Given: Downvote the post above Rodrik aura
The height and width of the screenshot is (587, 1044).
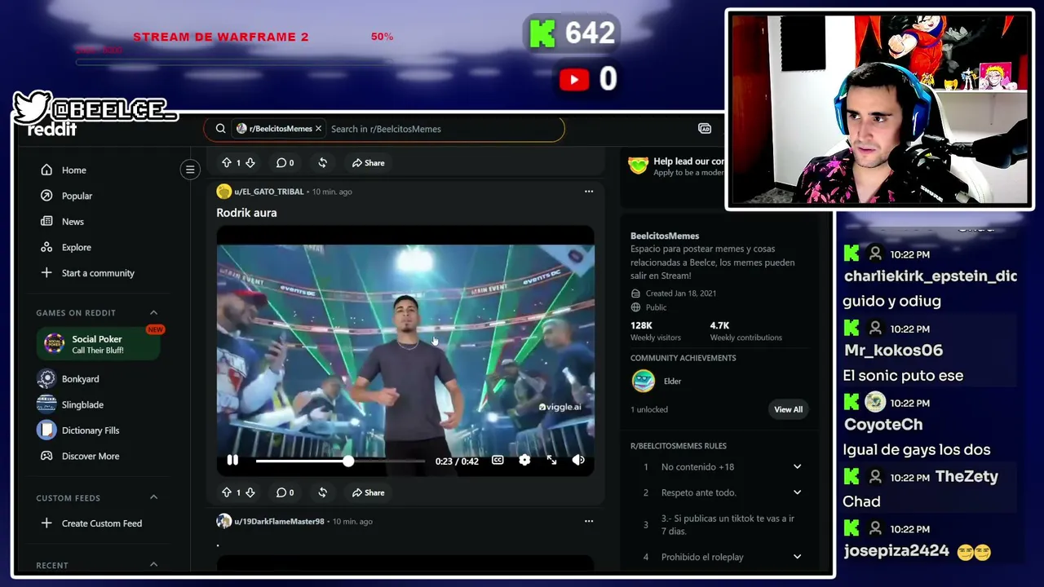Looking at the screenshot, I should coord(250,163).
